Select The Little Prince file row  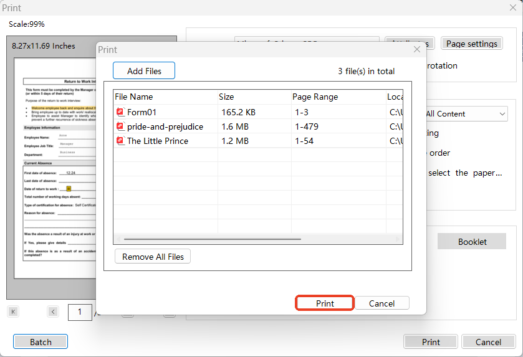click(258, 141)
